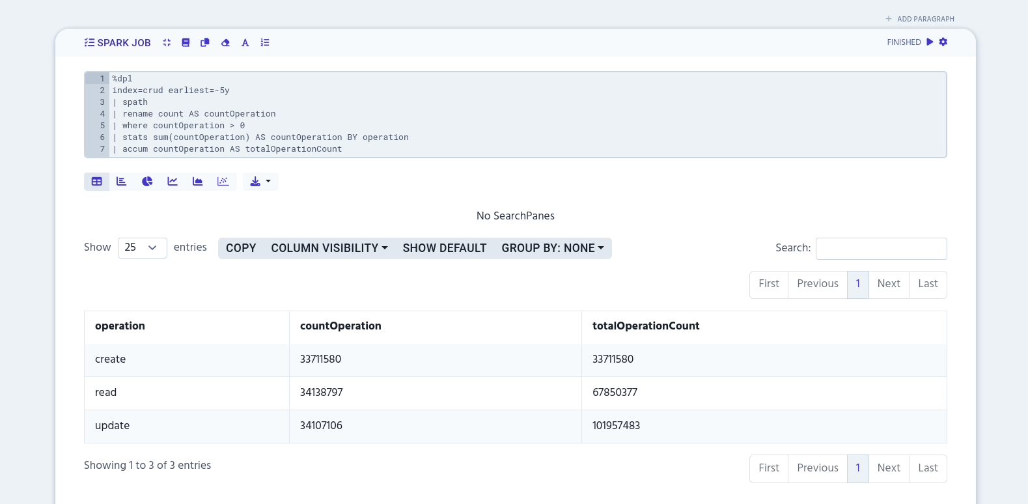Run the paragraph with the play icon

pos(930,42)
